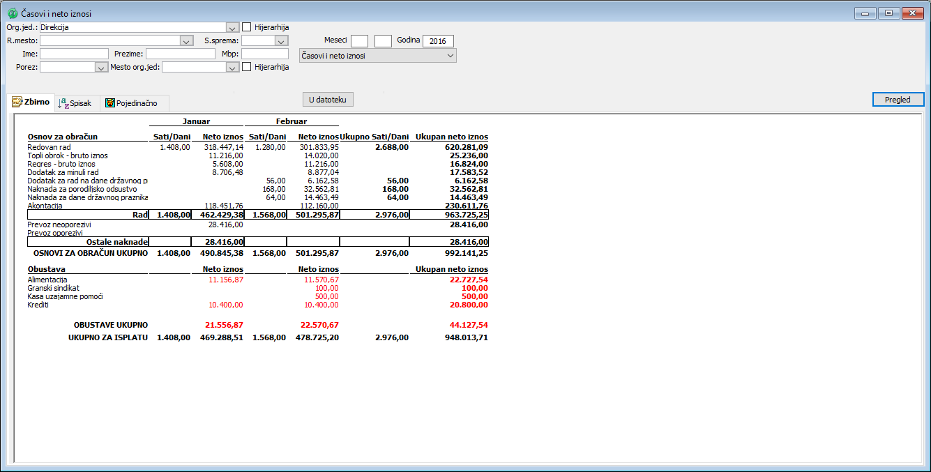Focus the Prezime text field

pos(180,54)
